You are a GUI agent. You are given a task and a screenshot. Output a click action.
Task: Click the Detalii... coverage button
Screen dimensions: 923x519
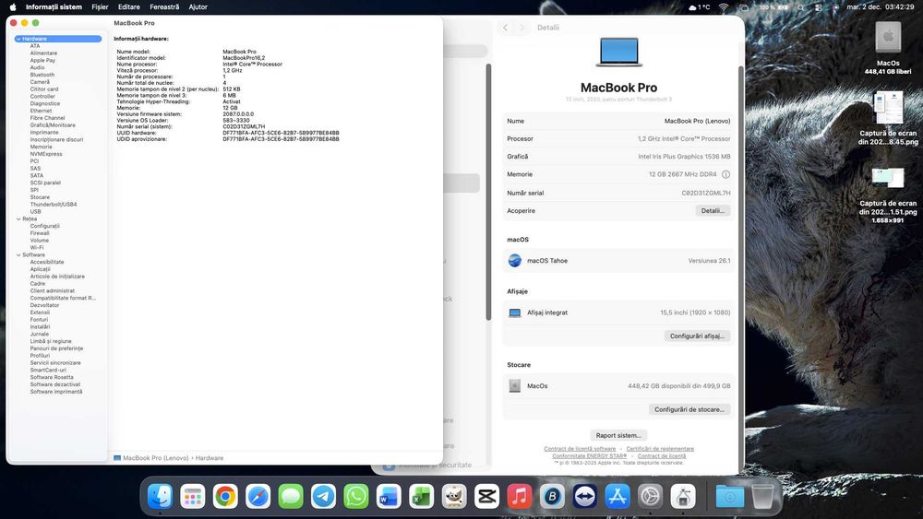tap(713, 210)
